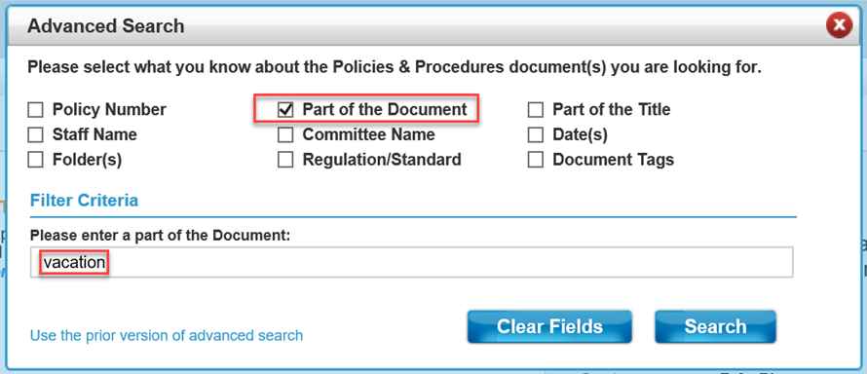
Task: Open the prior version of advanced search link
Action: point(167,335)
